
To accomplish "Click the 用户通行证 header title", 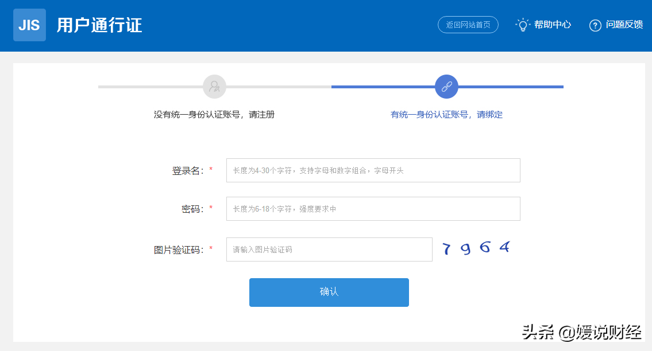I will coord(99,25).
